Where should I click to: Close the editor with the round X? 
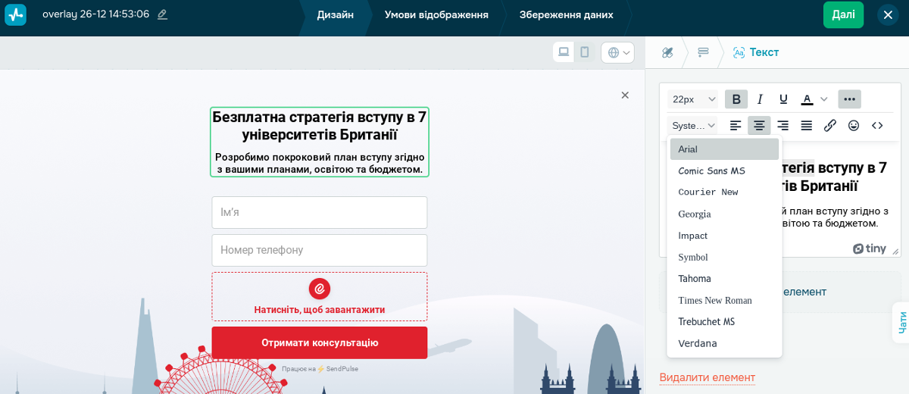point(888,14)
